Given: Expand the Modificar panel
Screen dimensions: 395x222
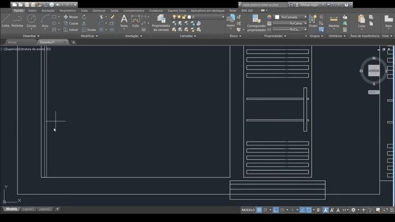Looking at the screenshot, I should coord(89,36).
